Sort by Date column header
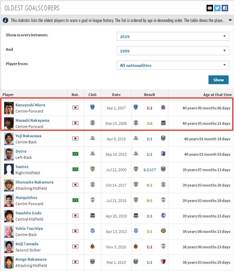Viewport: 234px width, 271px height. (x=116, y=95)
